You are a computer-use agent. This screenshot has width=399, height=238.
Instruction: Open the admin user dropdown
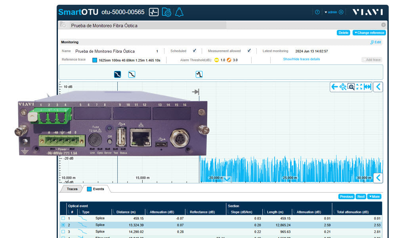tap(331, 12)
